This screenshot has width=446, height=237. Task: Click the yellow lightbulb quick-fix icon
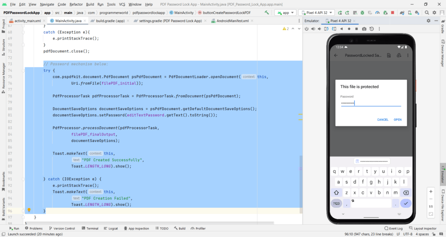[29, 210]
